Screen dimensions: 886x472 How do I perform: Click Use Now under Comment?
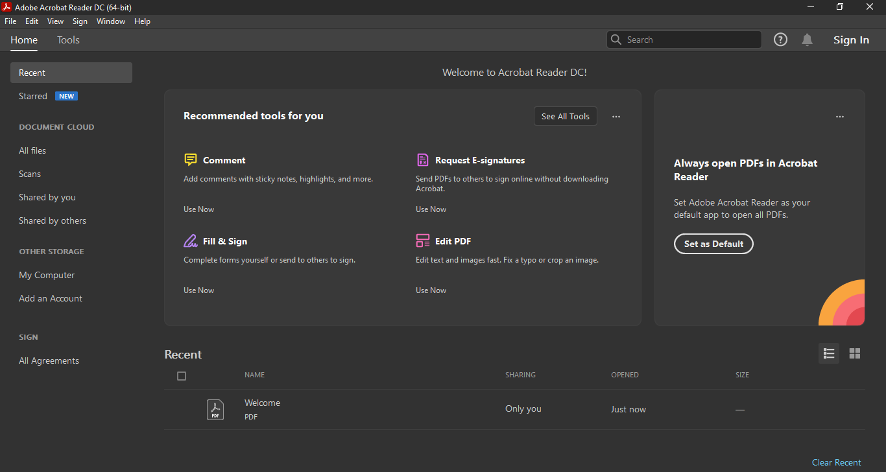pos(198,209)
